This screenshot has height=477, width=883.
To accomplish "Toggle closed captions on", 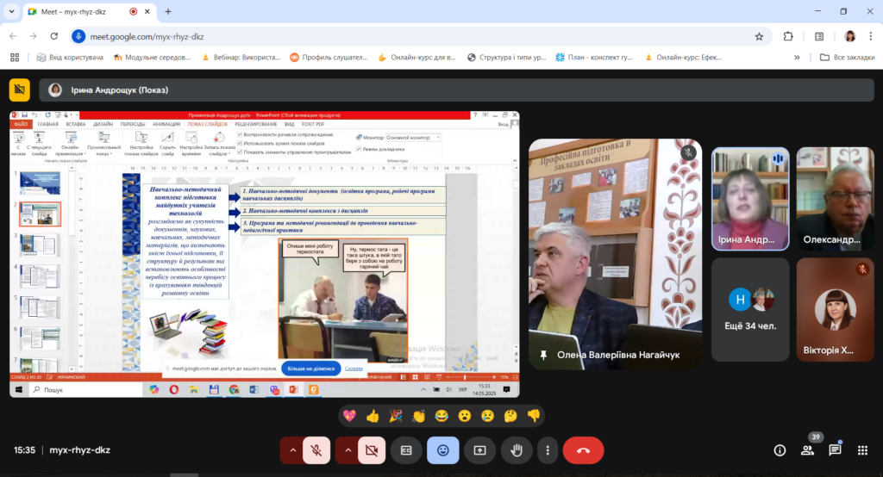I will (x=406, y=450).
